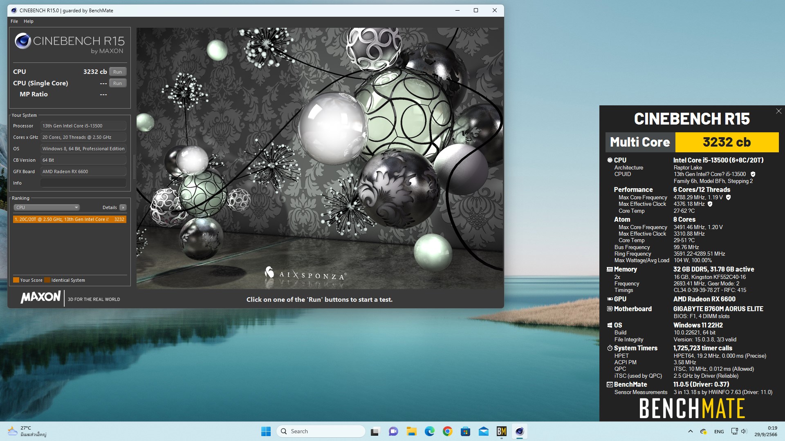Click the 32 GB DDR5 memory text
This screenshot has height=441, width=785.
click(714, 269)
